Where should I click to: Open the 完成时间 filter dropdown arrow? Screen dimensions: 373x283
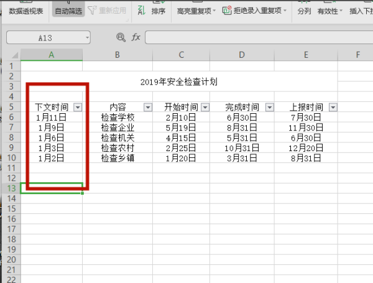click(x=270, y=108)
